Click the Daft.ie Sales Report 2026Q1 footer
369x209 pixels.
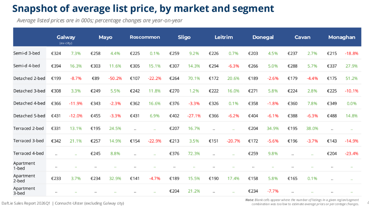click(63, 203)
